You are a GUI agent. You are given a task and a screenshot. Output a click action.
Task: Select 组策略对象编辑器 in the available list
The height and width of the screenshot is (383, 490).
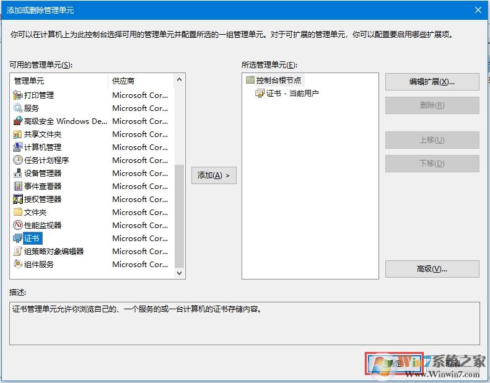tap(53, 251)
